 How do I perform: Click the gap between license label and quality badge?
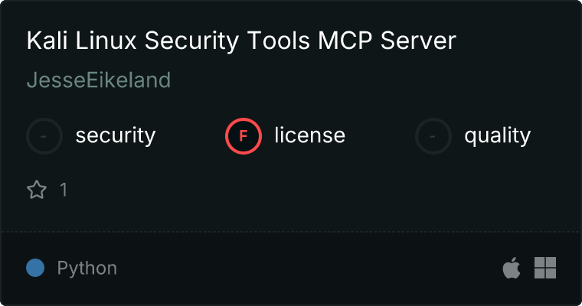380,136
